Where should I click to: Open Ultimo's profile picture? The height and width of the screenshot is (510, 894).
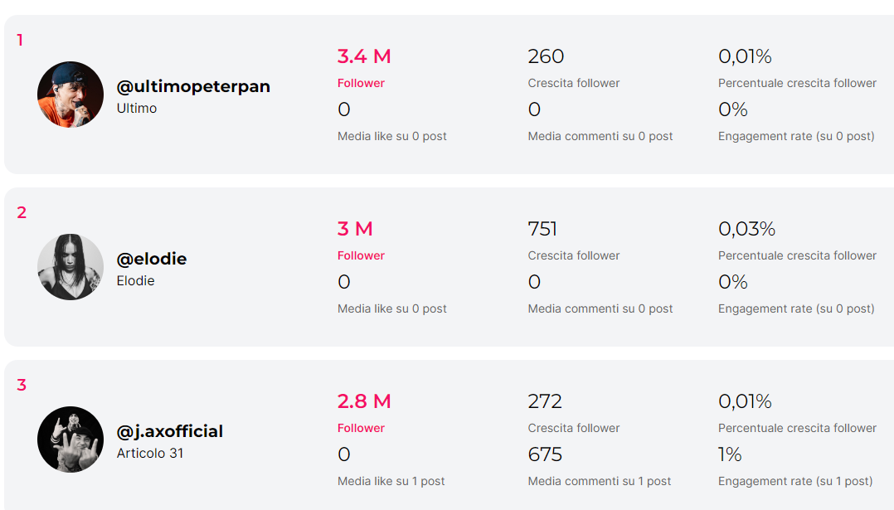tap(70, 95)
